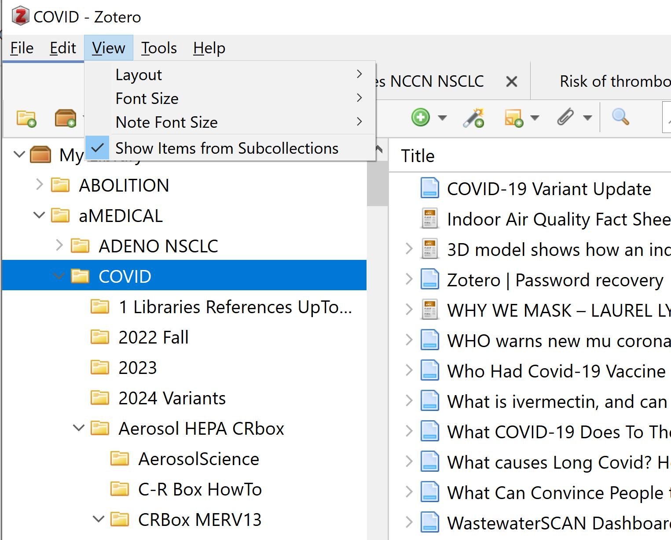Screen dimensions: 671x540
Task: Collapse CRBox MERV13 collection
Action: (99, 519)
